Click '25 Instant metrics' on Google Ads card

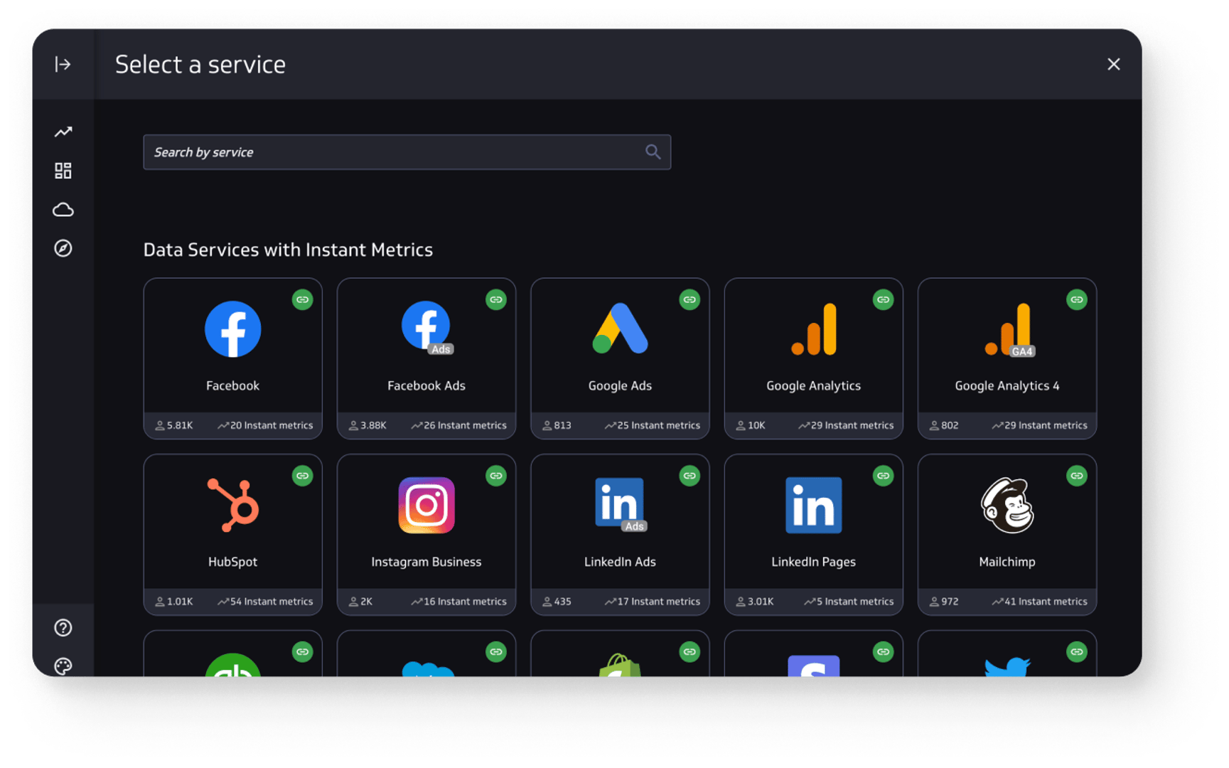[x=653, y=425]
